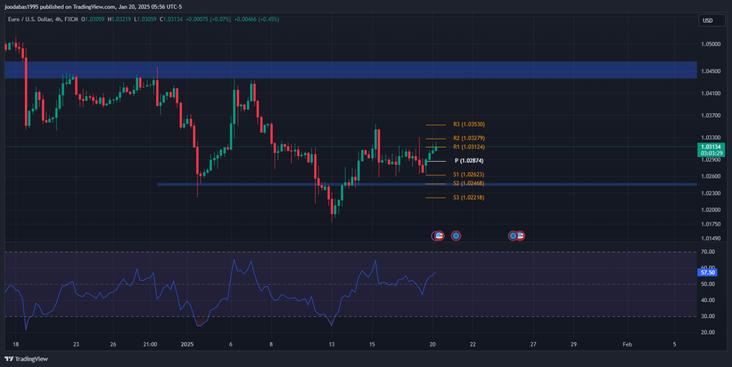
Task: Open the rightmost US flag economic event icon
Action: point(520,236)
